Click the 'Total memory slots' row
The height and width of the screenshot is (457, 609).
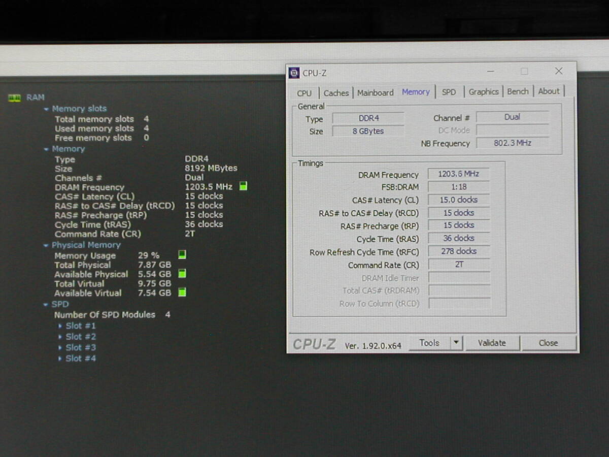click(x=101, y=119)
